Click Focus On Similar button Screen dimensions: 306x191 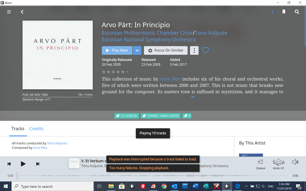[x=166, y=51]
